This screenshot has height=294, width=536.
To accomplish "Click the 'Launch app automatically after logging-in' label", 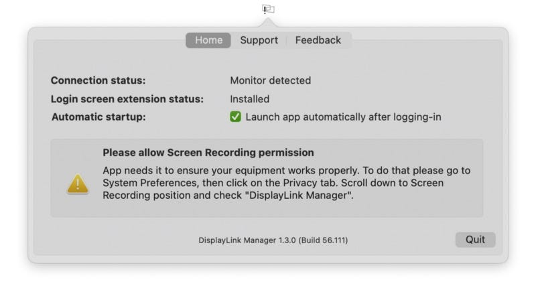I will click(343, 117).
